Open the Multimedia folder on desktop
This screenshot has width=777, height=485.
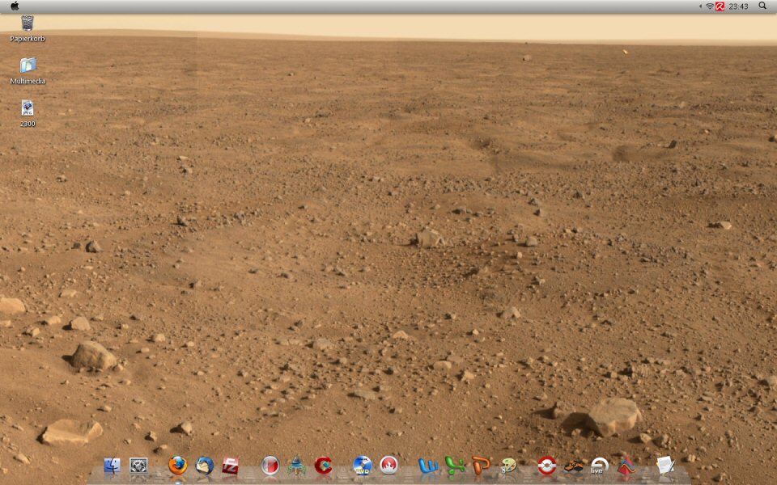coord(28,66)
